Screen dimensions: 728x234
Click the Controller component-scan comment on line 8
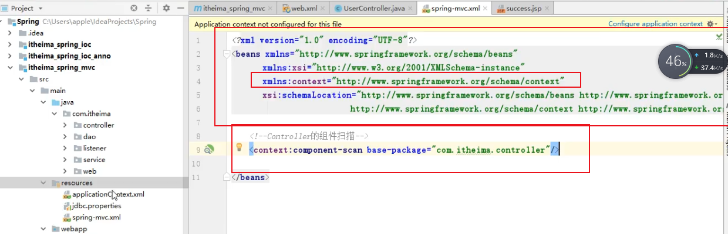point(309,136)
